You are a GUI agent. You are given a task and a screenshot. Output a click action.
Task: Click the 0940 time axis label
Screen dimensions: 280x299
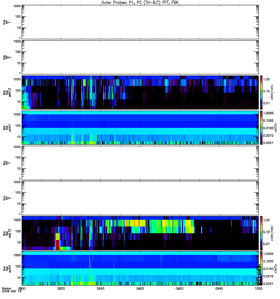click(219, 289)
